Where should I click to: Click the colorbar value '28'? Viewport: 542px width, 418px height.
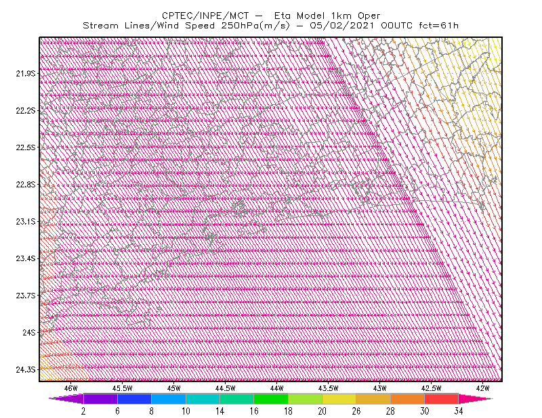coord(390,411)
